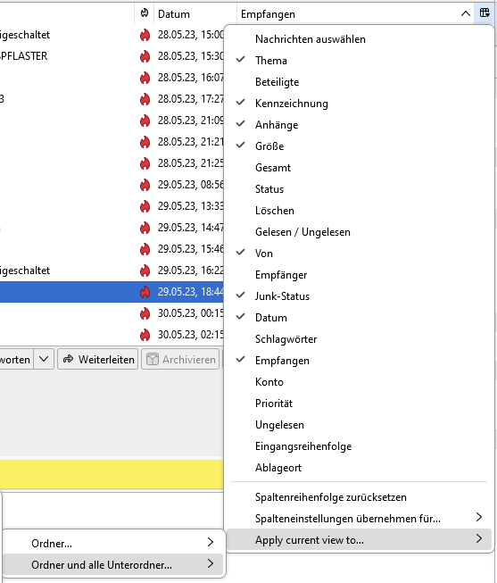Image resolution: width=497 pixels, height=583 pixels.
Task: Click junk flame icon for 30.05.23, 02:15
Action: (x=145, y=335)
